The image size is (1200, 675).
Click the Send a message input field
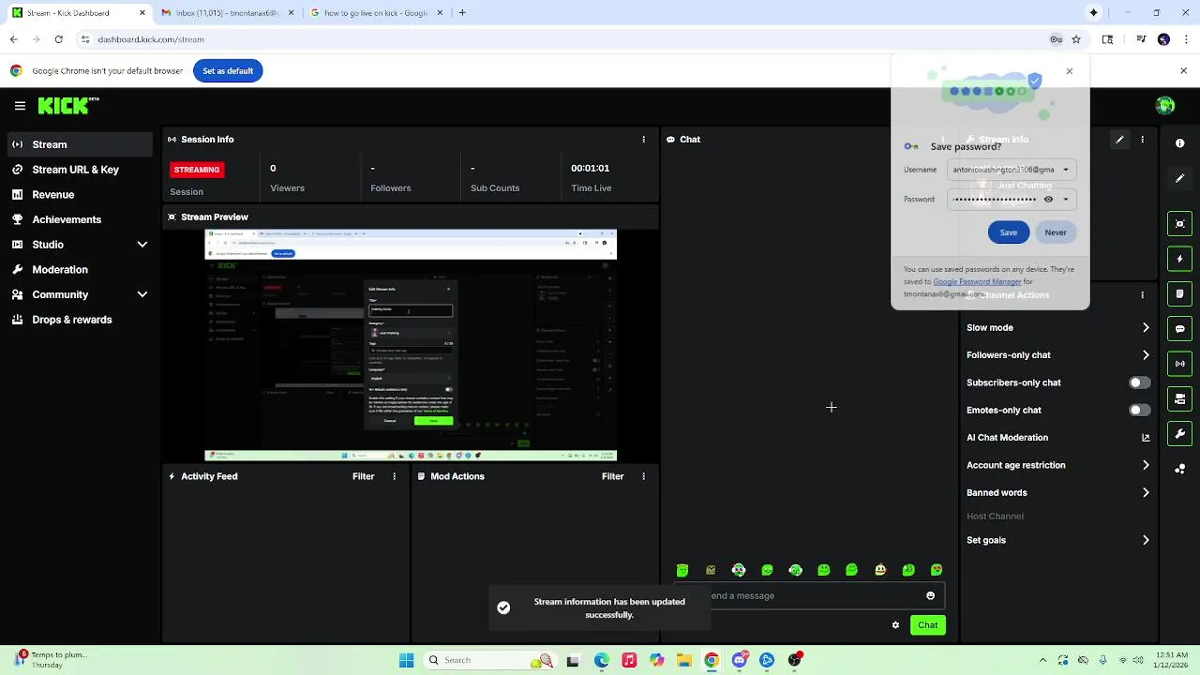[x=810, y=595]
